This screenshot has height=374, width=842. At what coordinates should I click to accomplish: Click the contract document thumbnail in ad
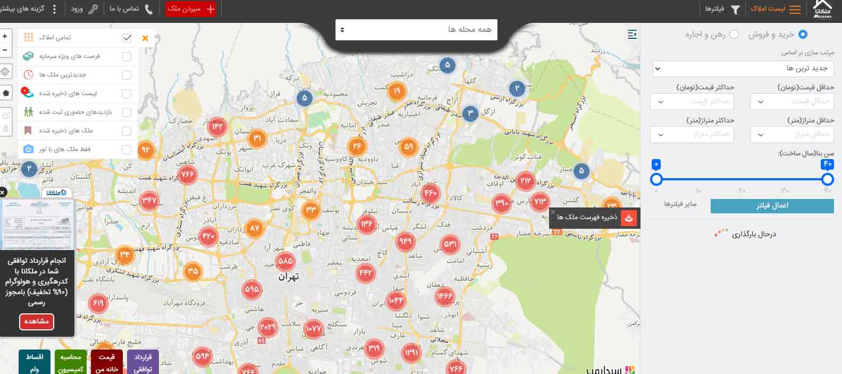tap(37, 225)
